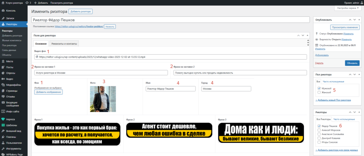Move Опубликовать panel up arrow
364x156 pixels.
[x=350, y=20]
